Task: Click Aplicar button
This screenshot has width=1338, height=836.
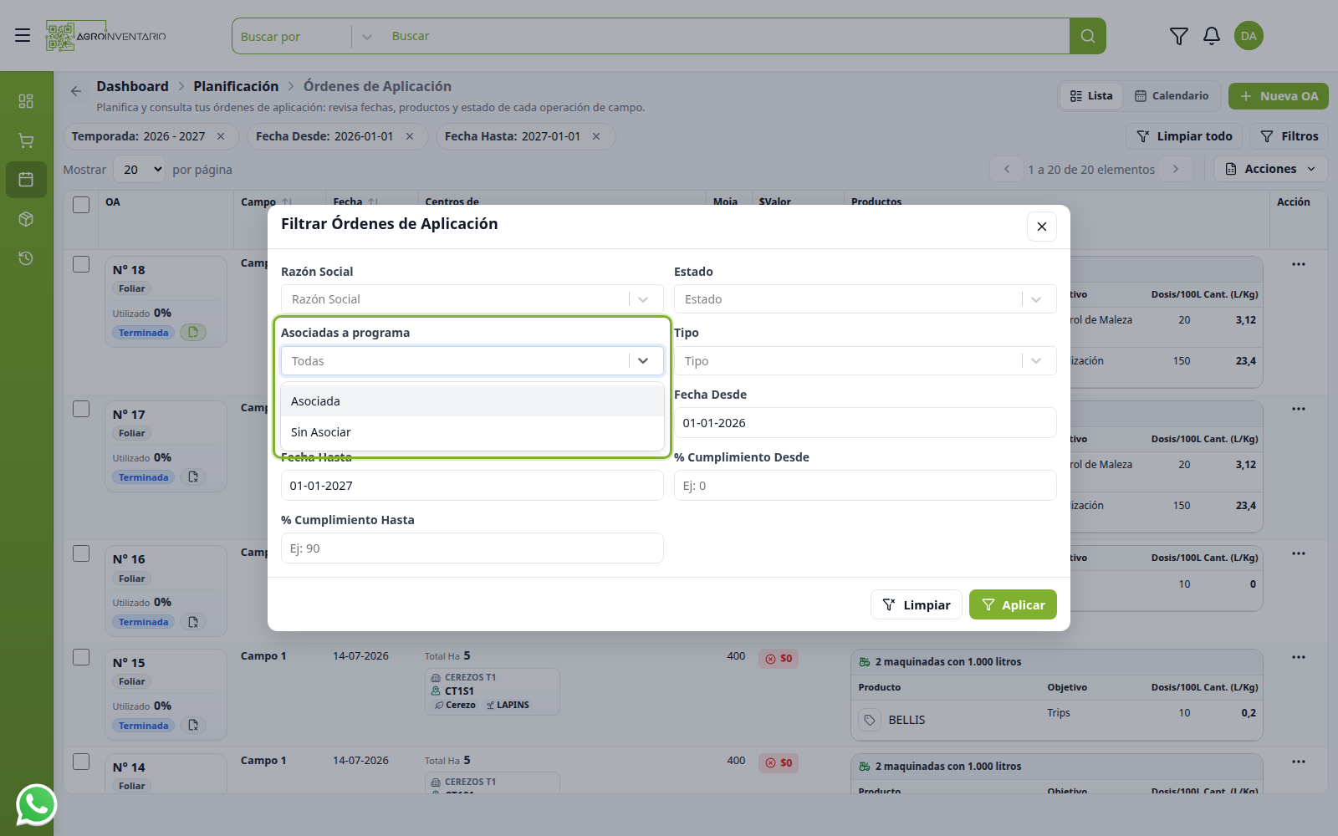Action: point(1013,604)
